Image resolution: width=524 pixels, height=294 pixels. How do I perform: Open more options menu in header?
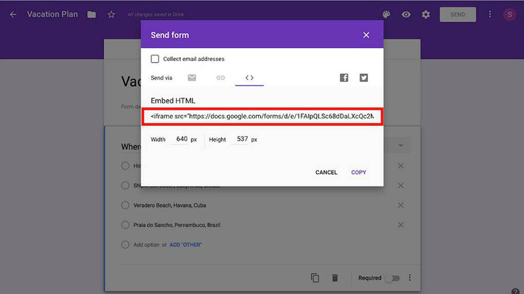(x=489, y=14)
